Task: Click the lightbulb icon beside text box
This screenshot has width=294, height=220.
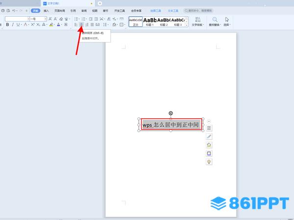Action: pyautogui.click(x=209, y=162)
